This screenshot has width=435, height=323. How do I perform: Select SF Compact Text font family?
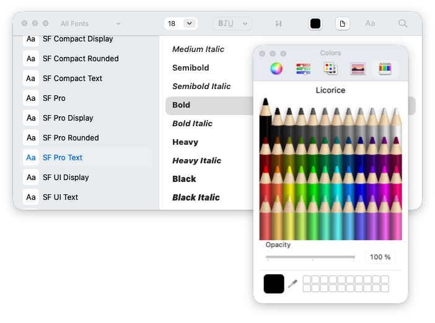pyautogui.click(x=87, y=79)
